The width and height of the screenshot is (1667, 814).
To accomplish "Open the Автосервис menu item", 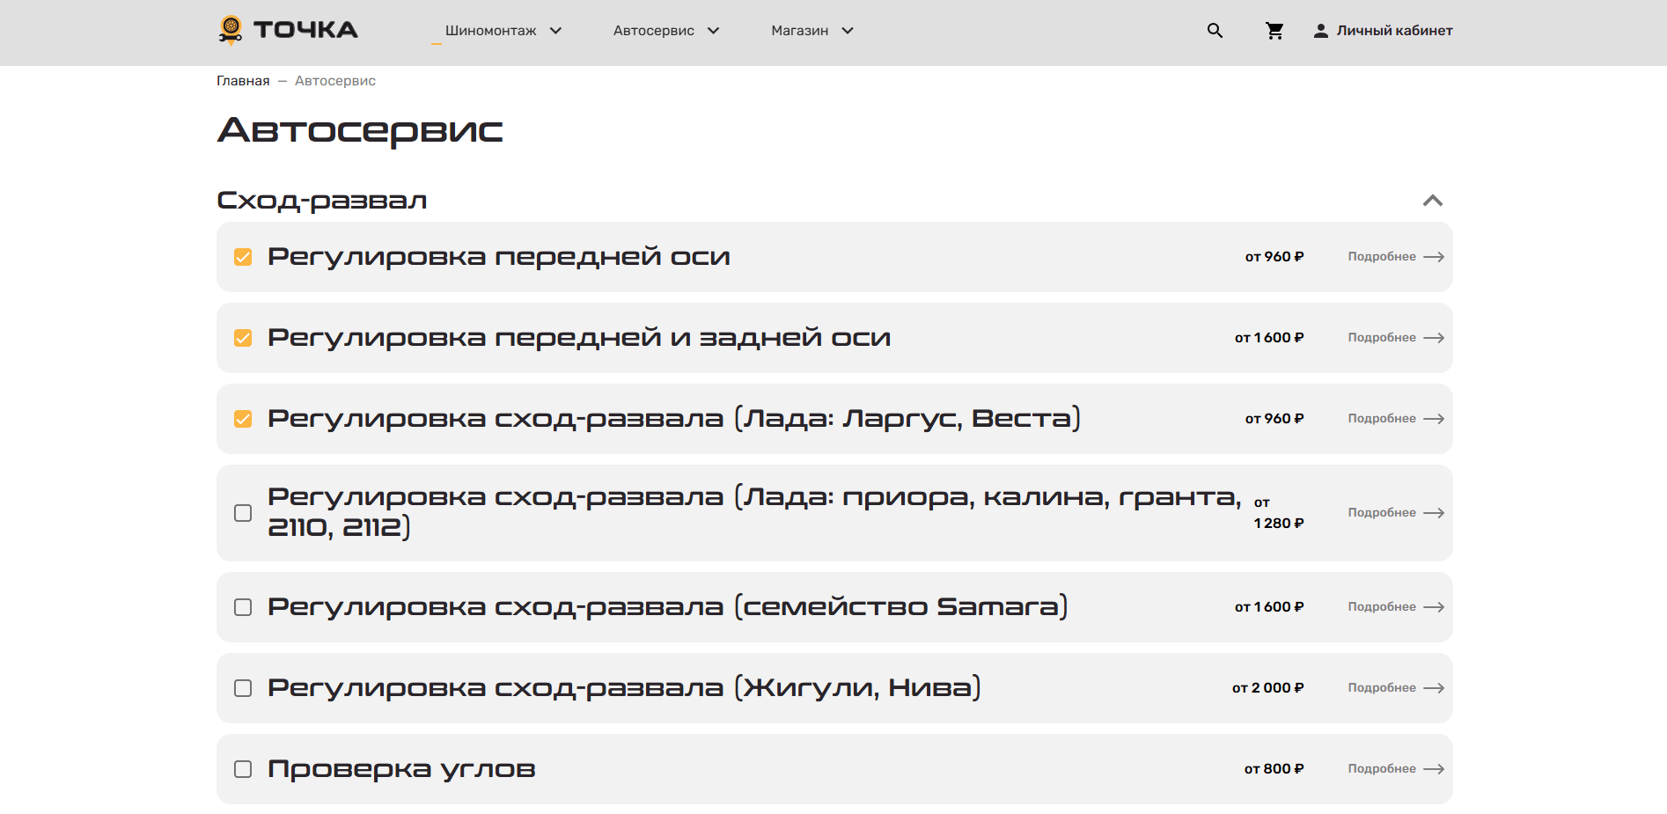I will coord(653,31).
